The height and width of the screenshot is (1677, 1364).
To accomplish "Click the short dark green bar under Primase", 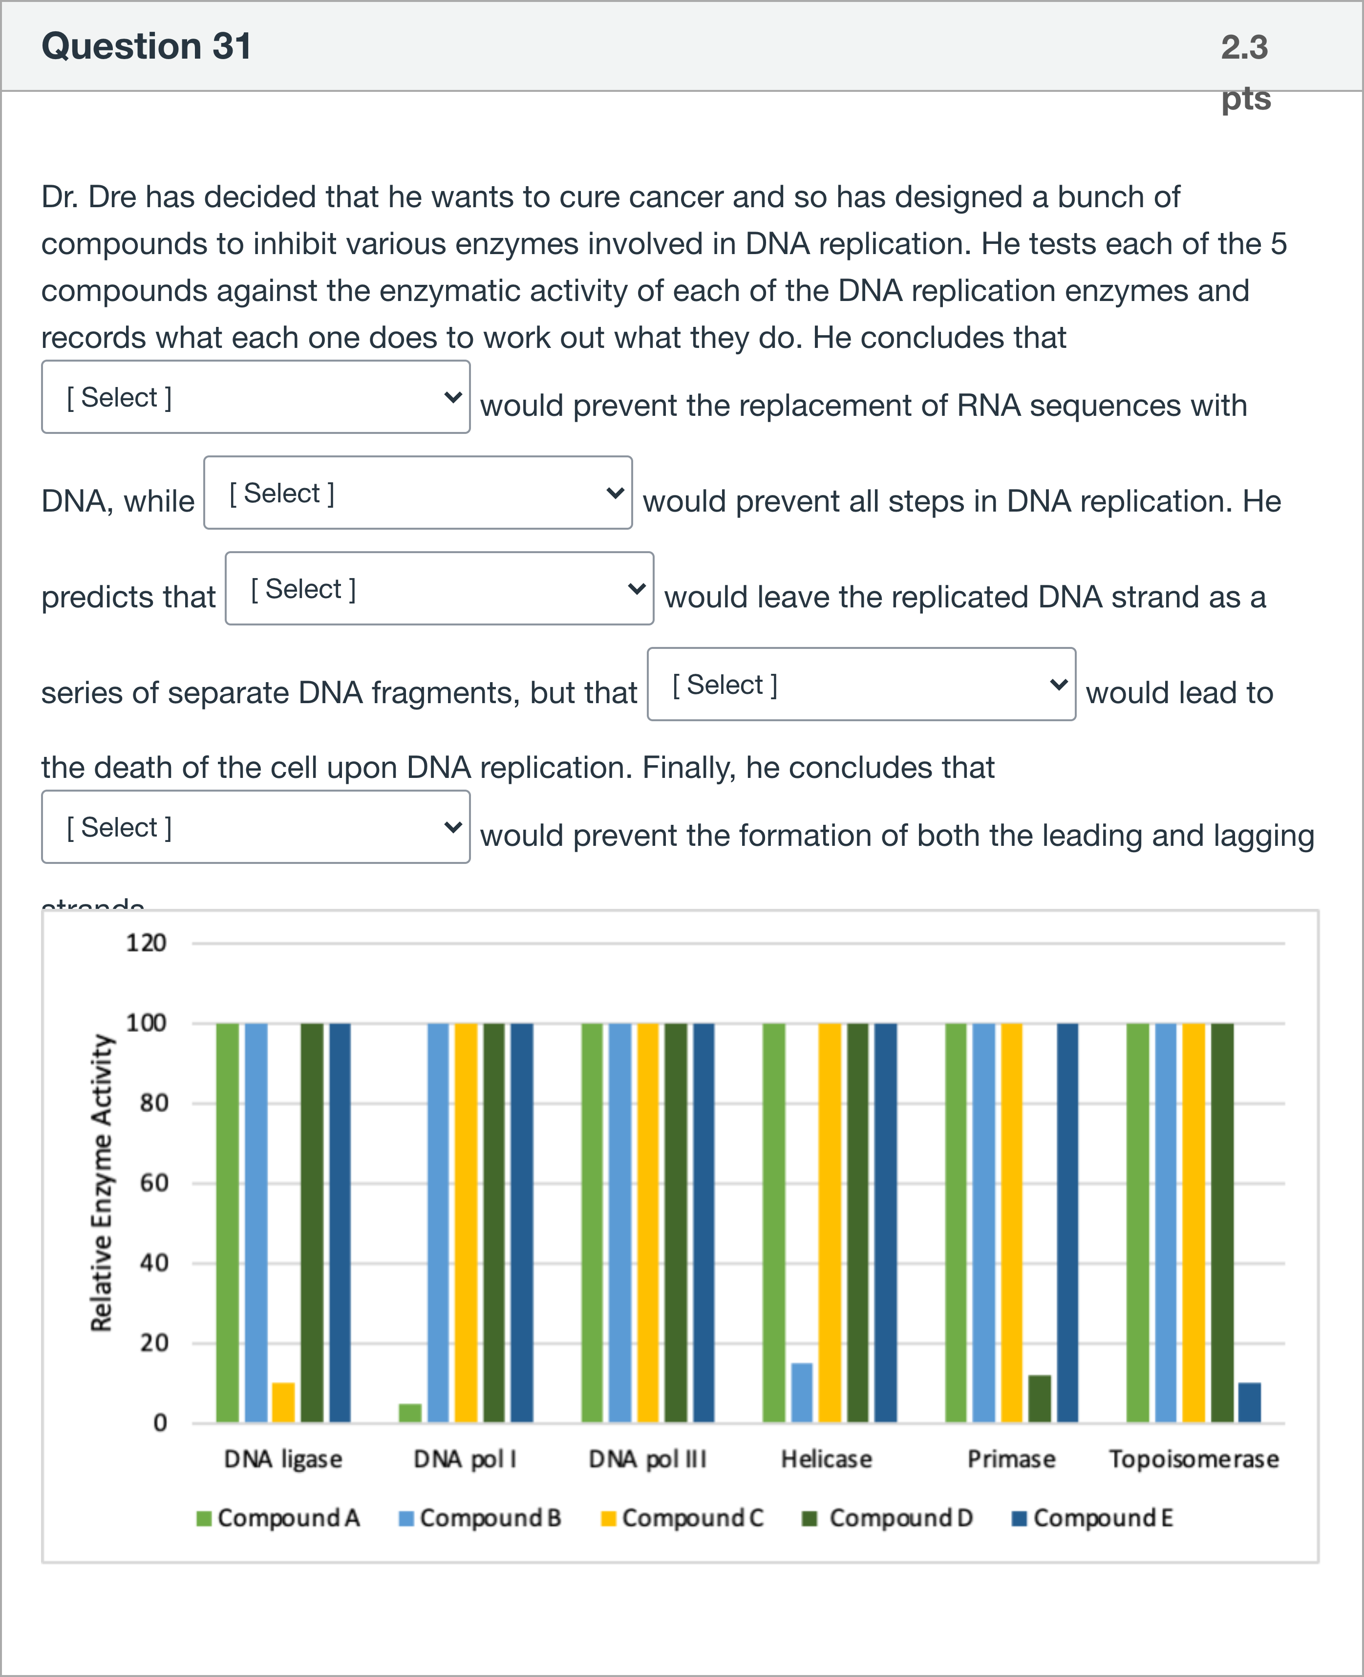I will click(1040, 1399).
